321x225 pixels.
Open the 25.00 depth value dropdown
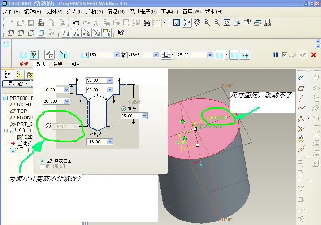210,55
